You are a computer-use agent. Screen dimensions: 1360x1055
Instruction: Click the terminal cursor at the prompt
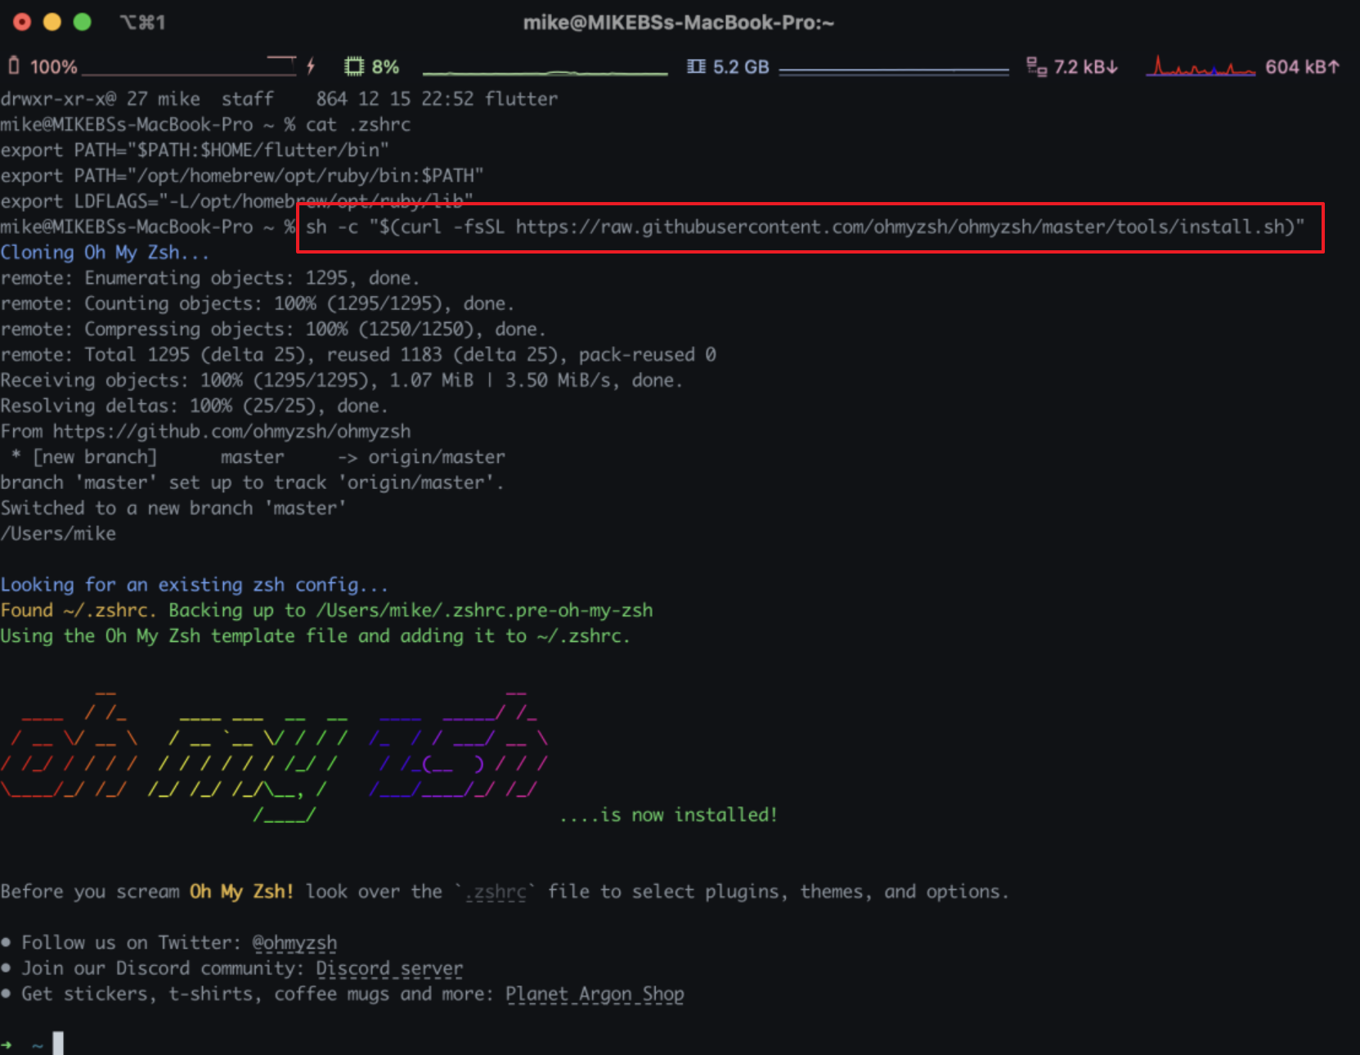tap(58, 1044)
